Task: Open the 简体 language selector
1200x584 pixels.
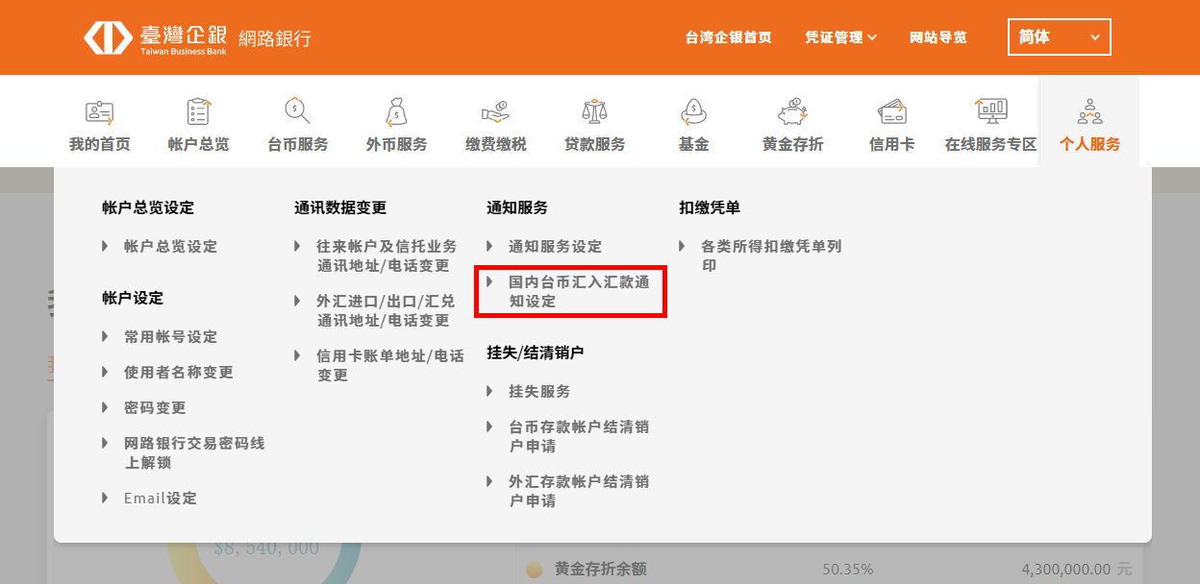Action: [x=1059, y=37]
